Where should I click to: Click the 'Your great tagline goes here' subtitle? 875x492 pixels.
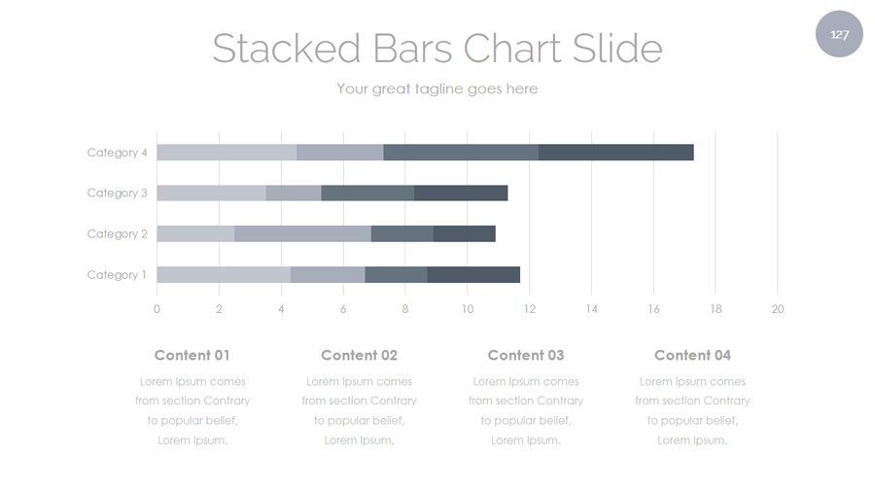coord(437,88)
